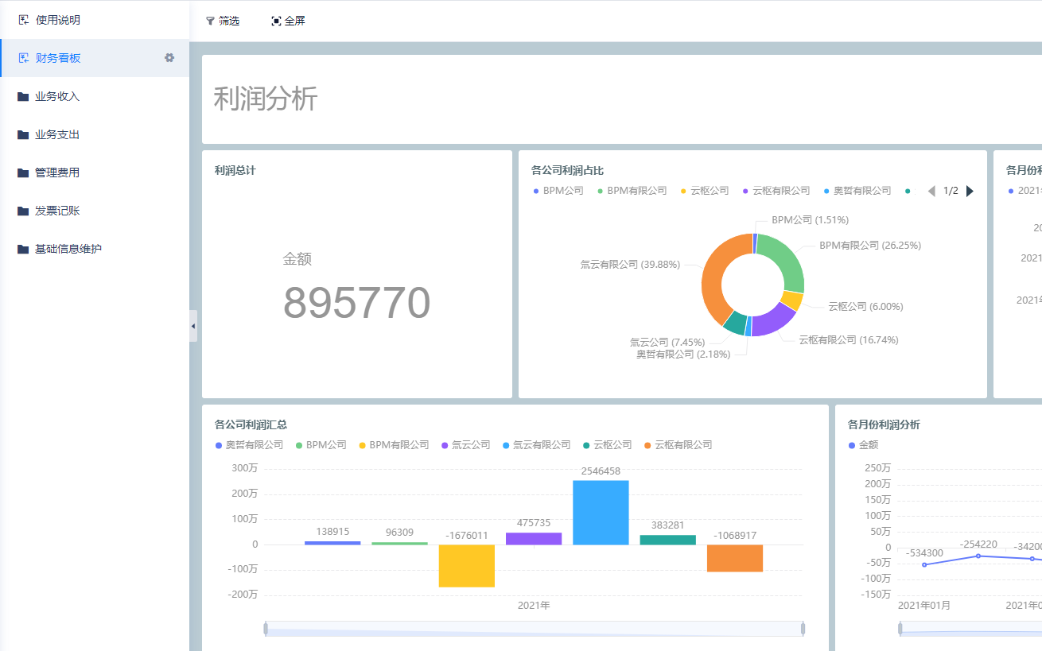This screenshot has height=651, width=1042.
Task: Click the 全屏 fullscreen button
Action: (x=288, y=21)
